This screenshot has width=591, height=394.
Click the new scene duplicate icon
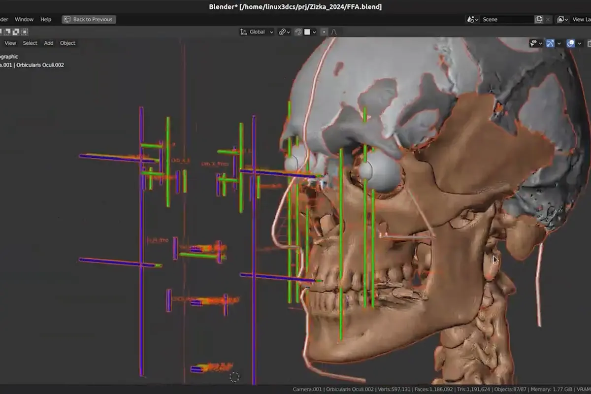[x=539, y=19]
